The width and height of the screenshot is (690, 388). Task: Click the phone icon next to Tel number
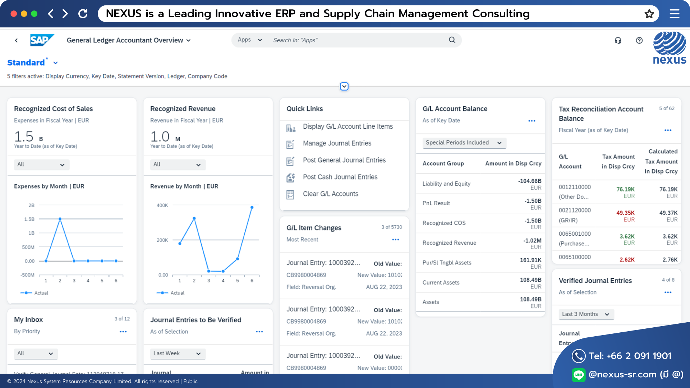[x=579, y=356]
